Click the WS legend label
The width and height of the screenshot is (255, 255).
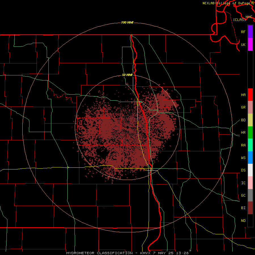click(243, 158)
